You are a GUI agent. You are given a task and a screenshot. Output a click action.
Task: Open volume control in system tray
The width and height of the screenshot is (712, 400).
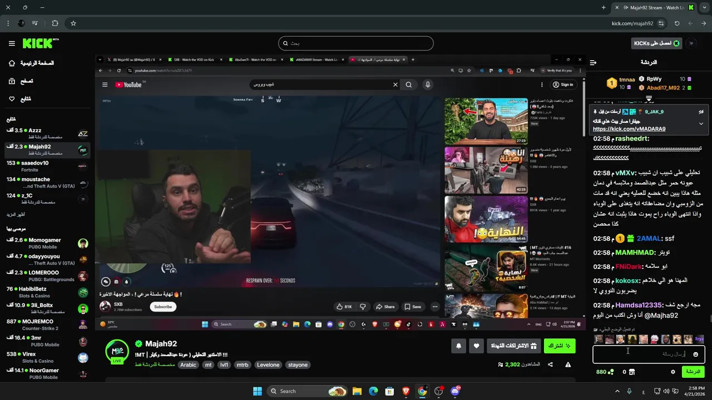(x=667, y=391)
